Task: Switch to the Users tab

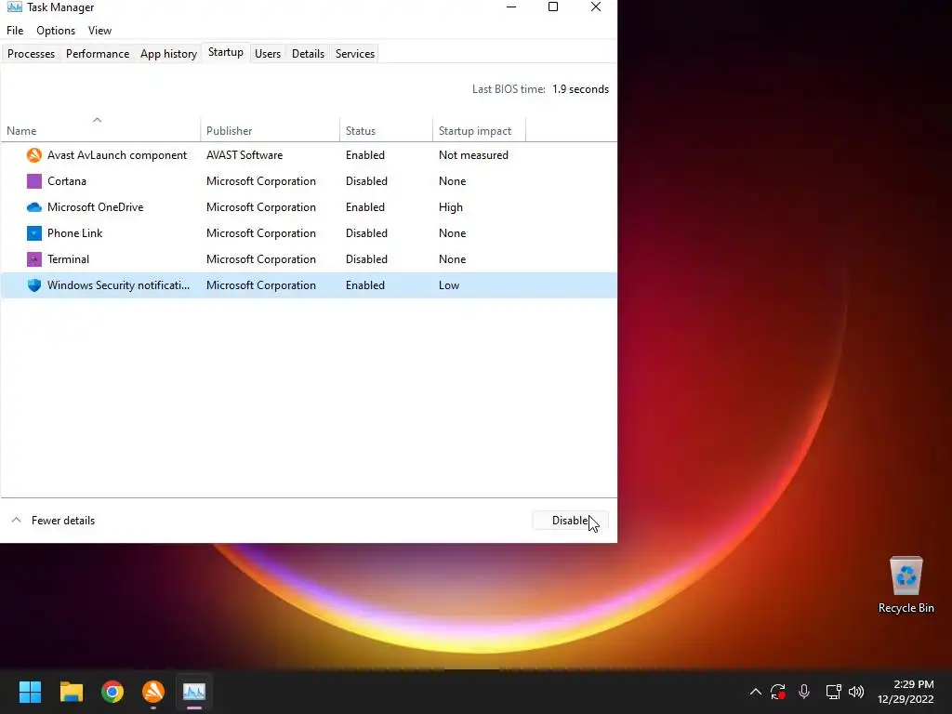Action: point(268,53)
